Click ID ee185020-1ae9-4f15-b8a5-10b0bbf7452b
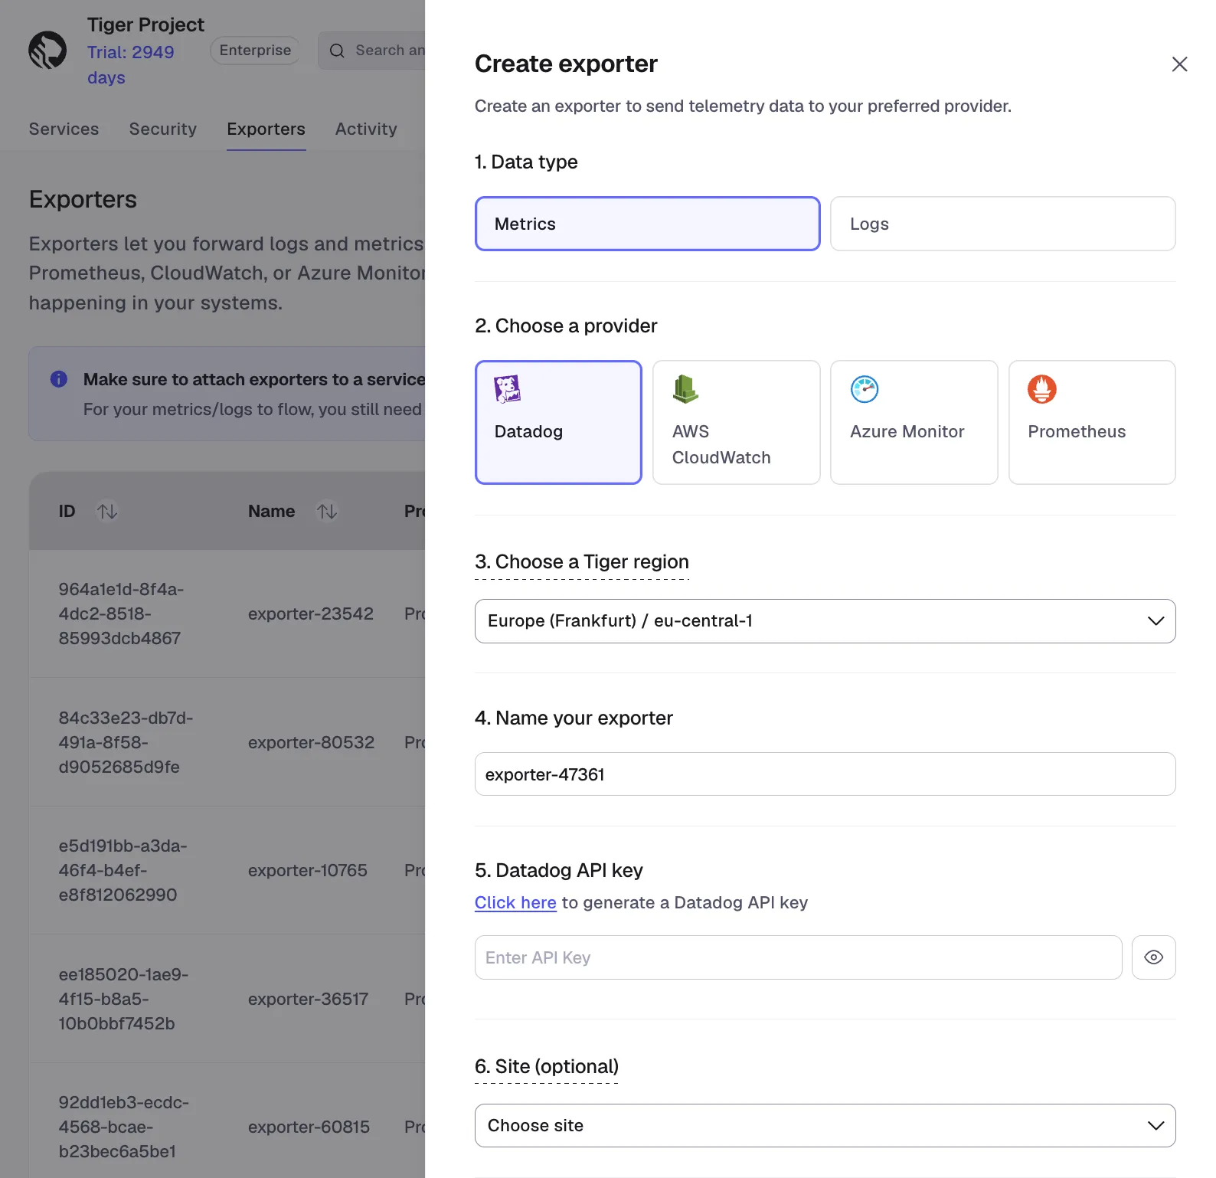Image resolution: width=1216 pixels, height=1178 pixels. [123, 999]
